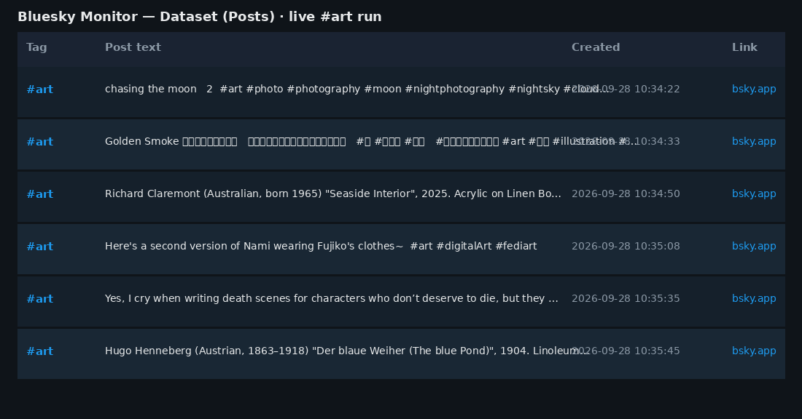This screenshot has width=802, height=419.
Task: Click the timestamp 2026-09-28 10:34:50
Action: point(626,194)
